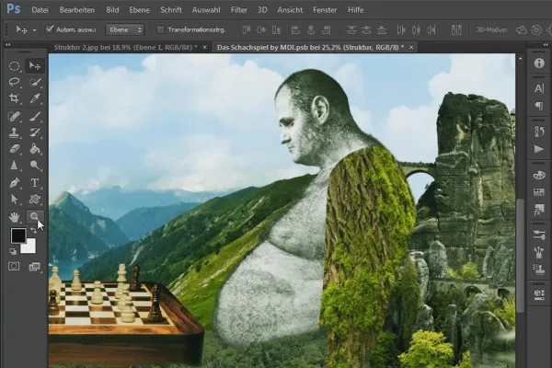Open the Filter menu
The height and width of the screenshot is (368, 552).
(x=238, y=10)
